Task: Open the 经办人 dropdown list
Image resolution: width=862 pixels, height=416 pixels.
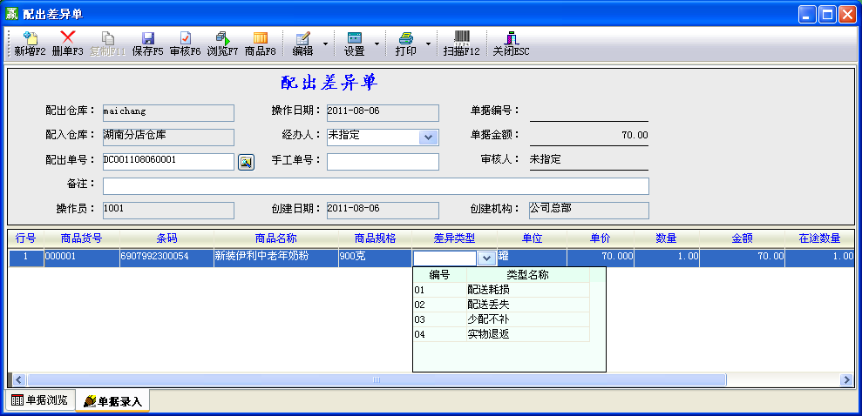Action: coord(429,138)
